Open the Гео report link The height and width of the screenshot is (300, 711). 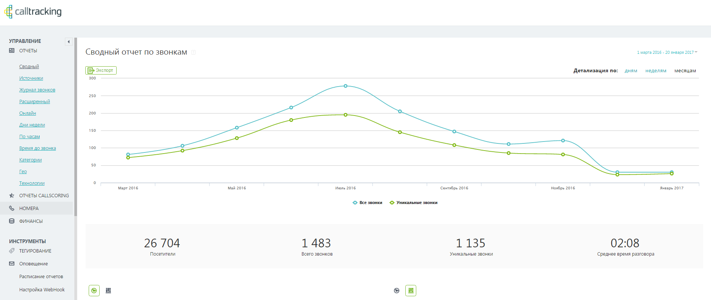[x=23, y=172]
